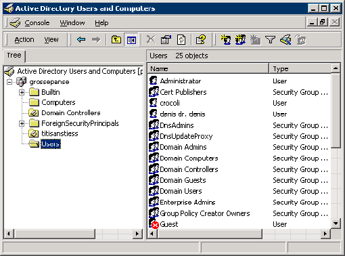Create a new group toolbar icon

(x=240, y=40)
